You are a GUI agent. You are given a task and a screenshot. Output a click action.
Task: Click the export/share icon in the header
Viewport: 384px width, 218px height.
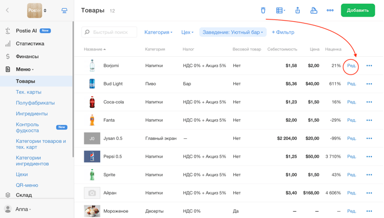point(297,10)
